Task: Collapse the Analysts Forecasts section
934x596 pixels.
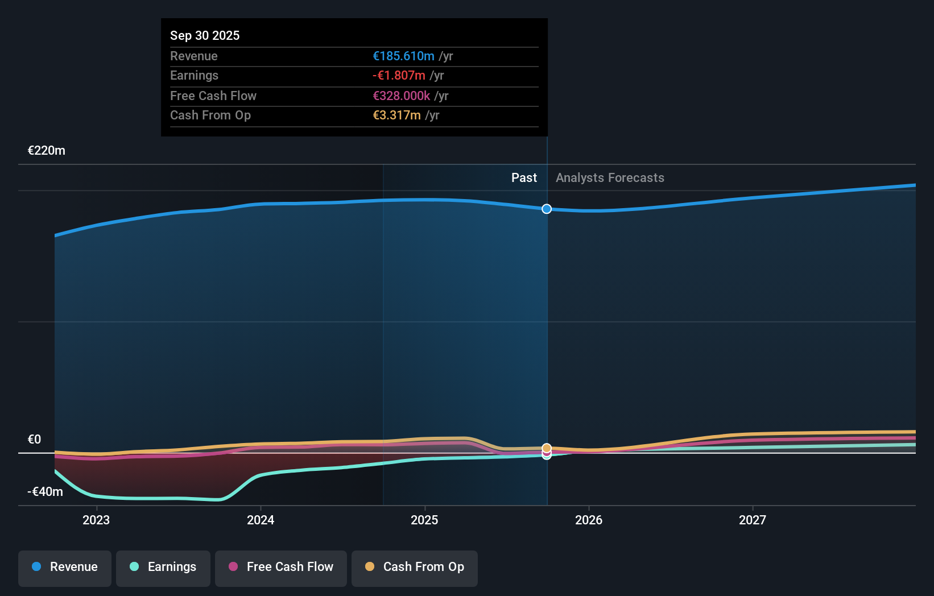Action: (610, 177)
